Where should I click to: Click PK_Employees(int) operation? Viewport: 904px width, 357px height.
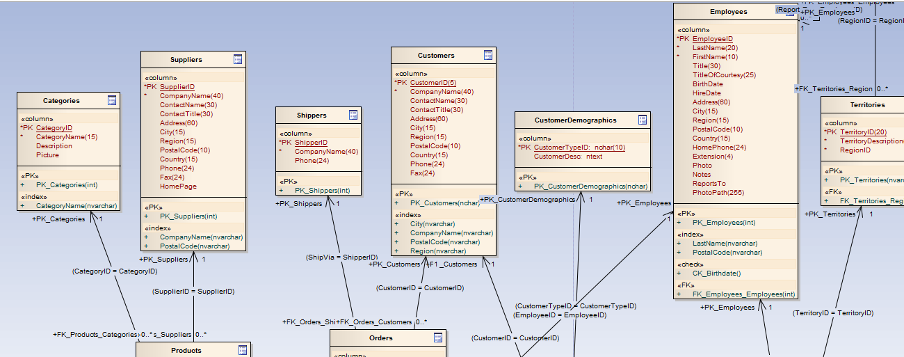point(724,223)
